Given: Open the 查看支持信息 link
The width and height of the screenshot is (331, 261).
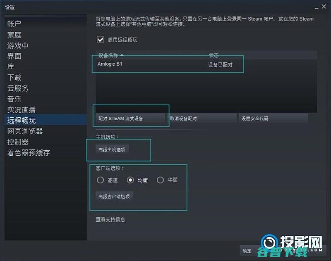Looking at the screenshot, I should click(x=110, y=220).
